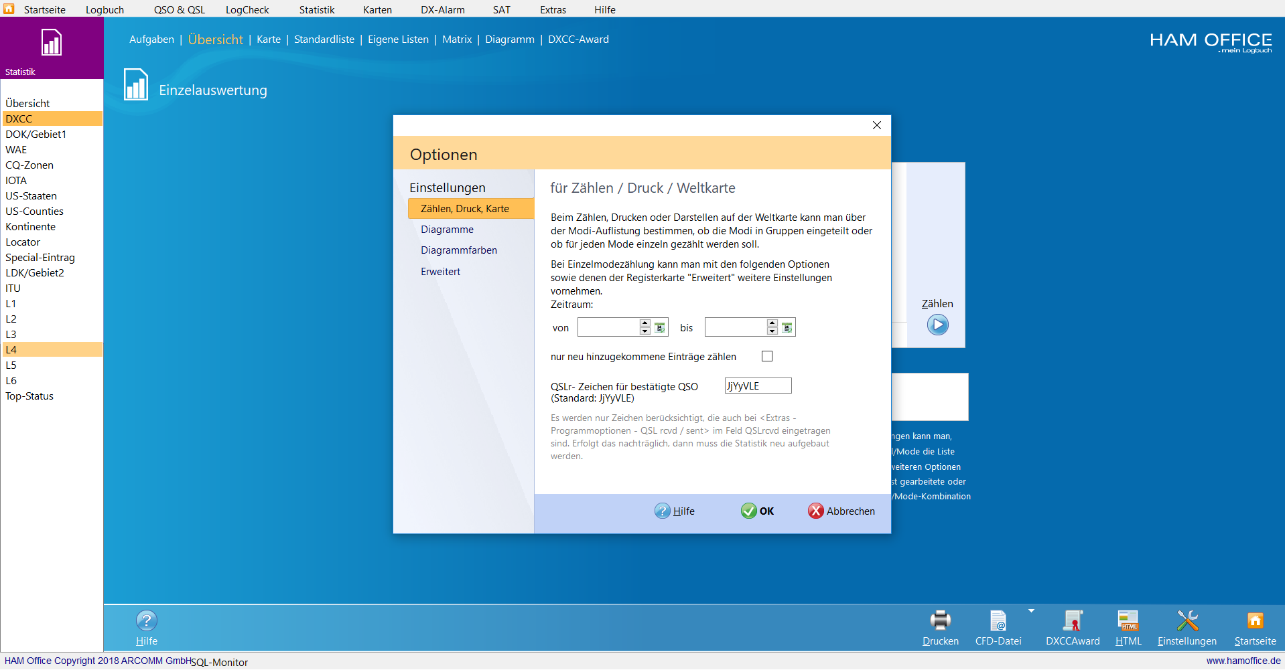Select DOK/Gebiet1 in the sidebar list
Screen dimensions: 1285x670
[x=52, y=134]
